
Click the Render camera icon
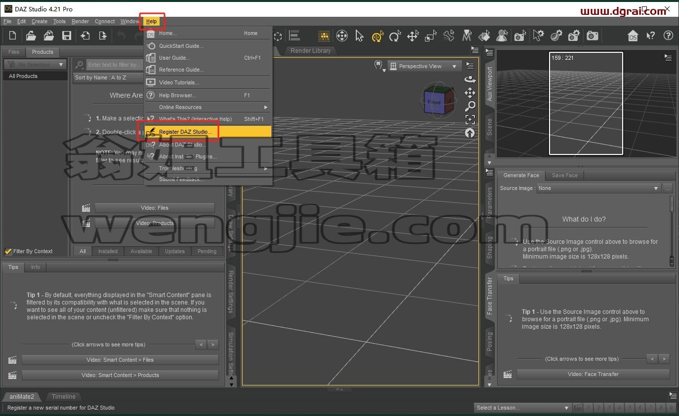(593, 36)
